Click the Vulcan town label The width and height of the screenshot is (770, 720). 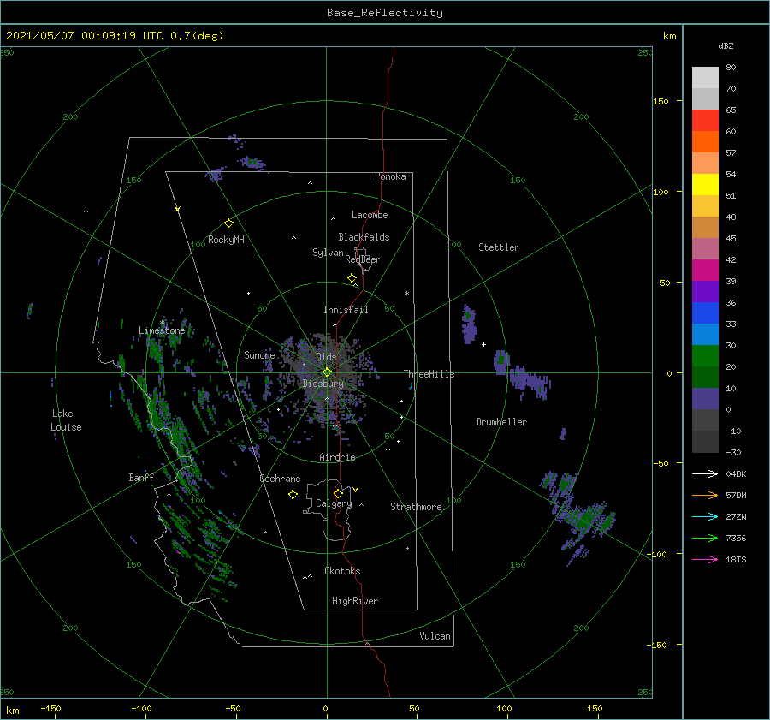click(435, 636)
